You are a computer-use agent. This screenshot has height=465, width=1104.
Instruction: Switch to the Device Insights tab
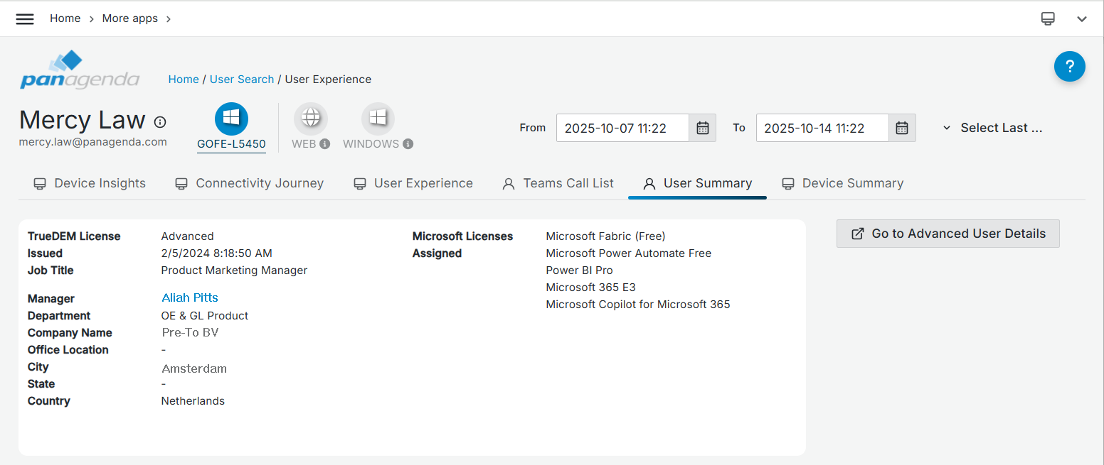click(x=90, y=183)
